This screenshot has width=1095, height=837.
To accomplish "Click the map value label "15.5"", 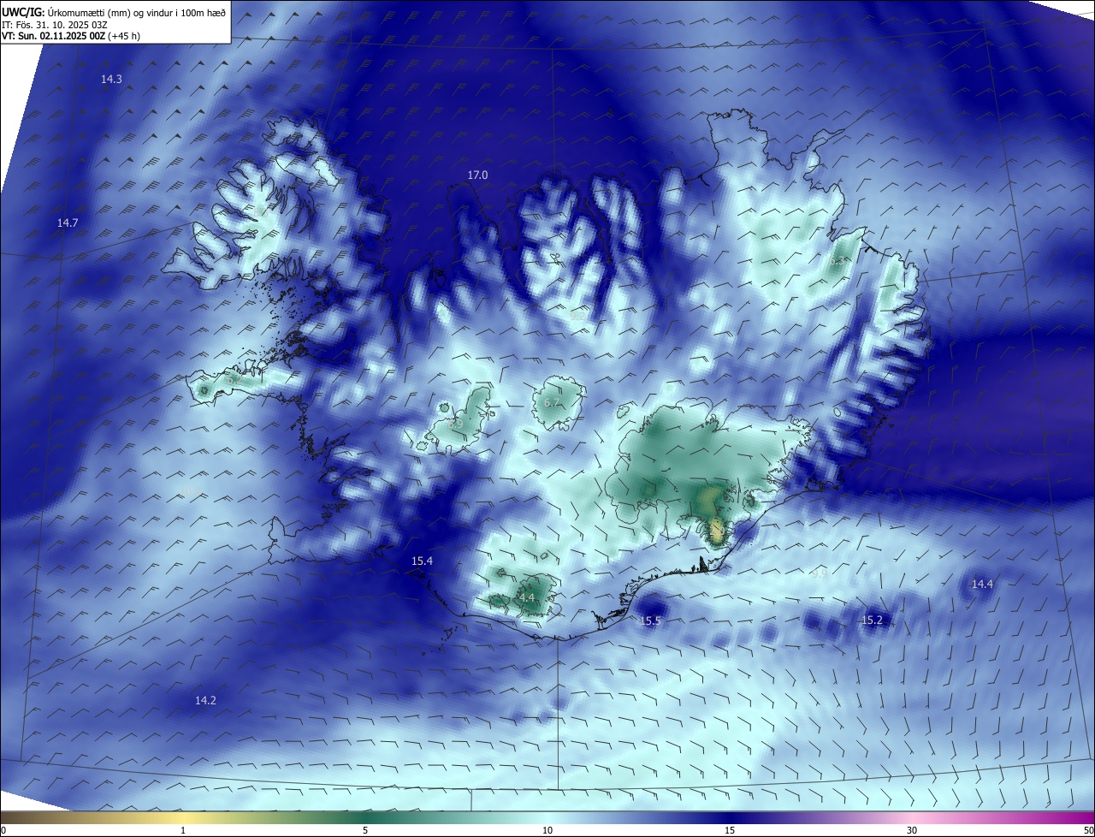I will pyautogui.click(x=650, y=620).
